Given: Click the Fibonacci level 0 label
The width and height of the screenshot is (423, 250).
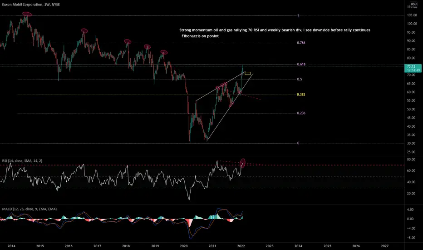Looking at the screenshot, I should [x=298, y=143].
